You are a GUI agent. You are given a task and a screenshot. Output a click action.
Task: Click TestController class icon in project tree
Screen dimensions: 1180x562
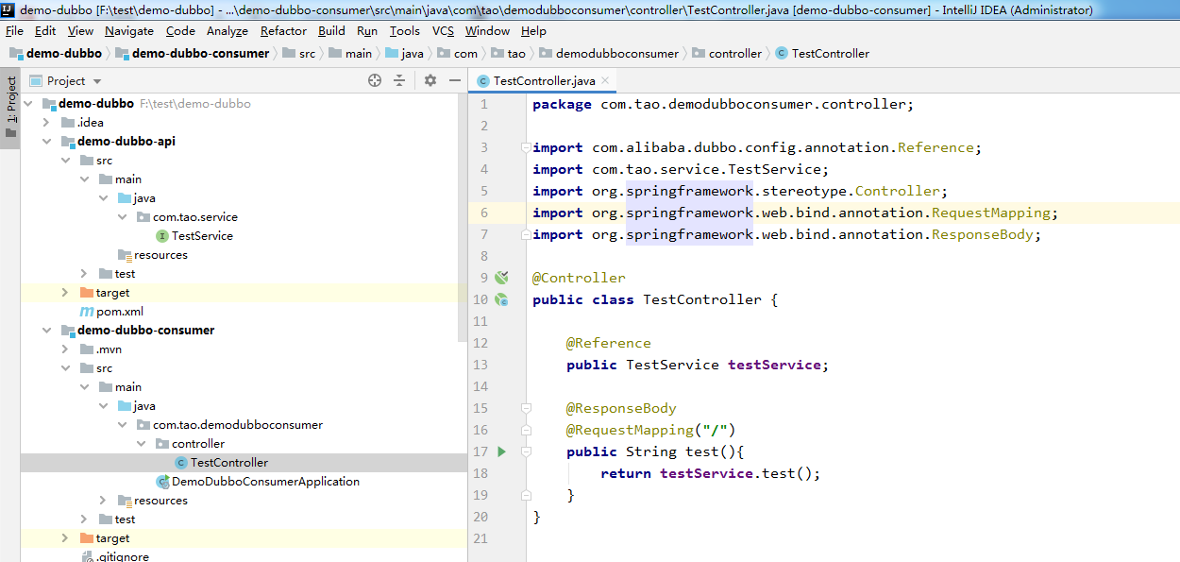point(181,463)
